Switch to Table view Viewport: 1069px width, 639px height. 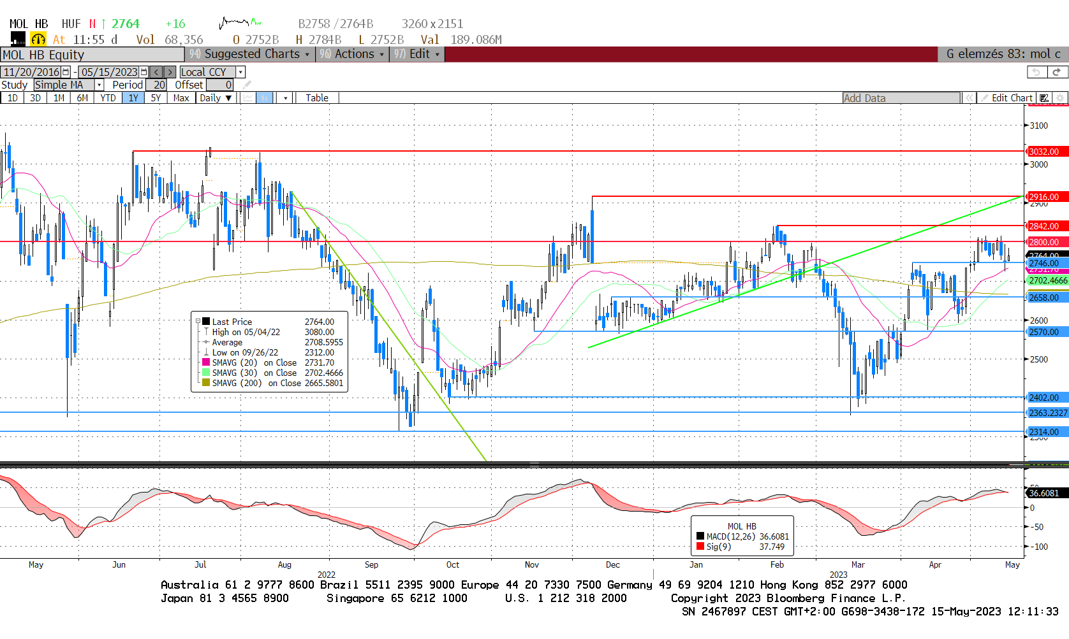coord(317,98)
